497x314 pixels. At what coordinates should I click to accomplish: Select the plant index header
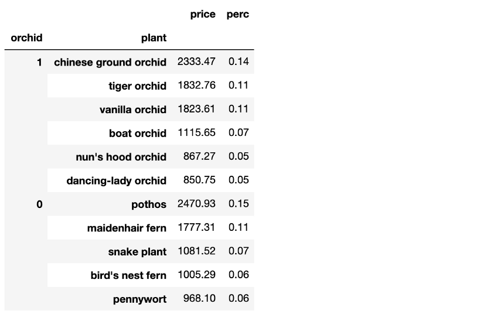(154, 38)
